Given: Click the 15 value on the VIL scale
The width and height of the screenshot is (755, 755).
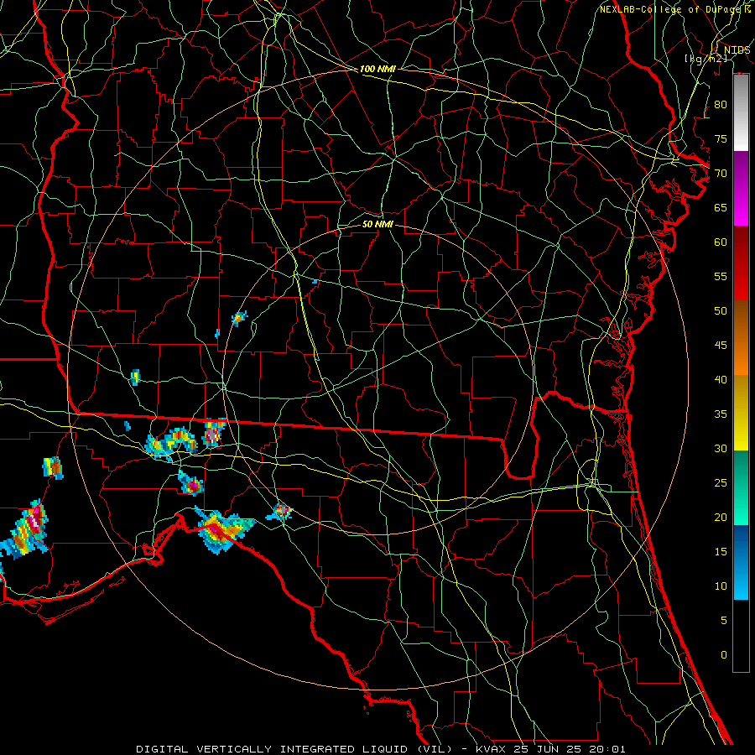Looking at the screenshot, I should pyautogui.click(x=721, y=551).
